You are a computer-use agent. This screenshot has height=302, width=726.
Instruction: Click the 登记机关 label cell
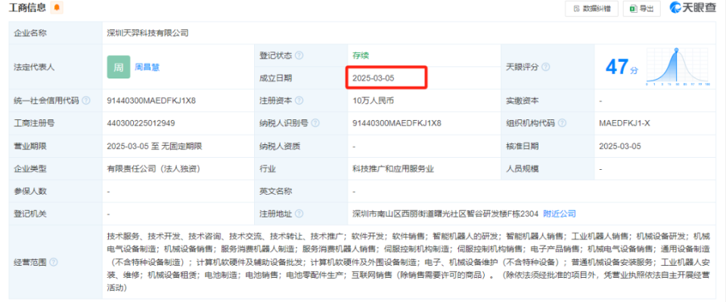coord(55,214)
